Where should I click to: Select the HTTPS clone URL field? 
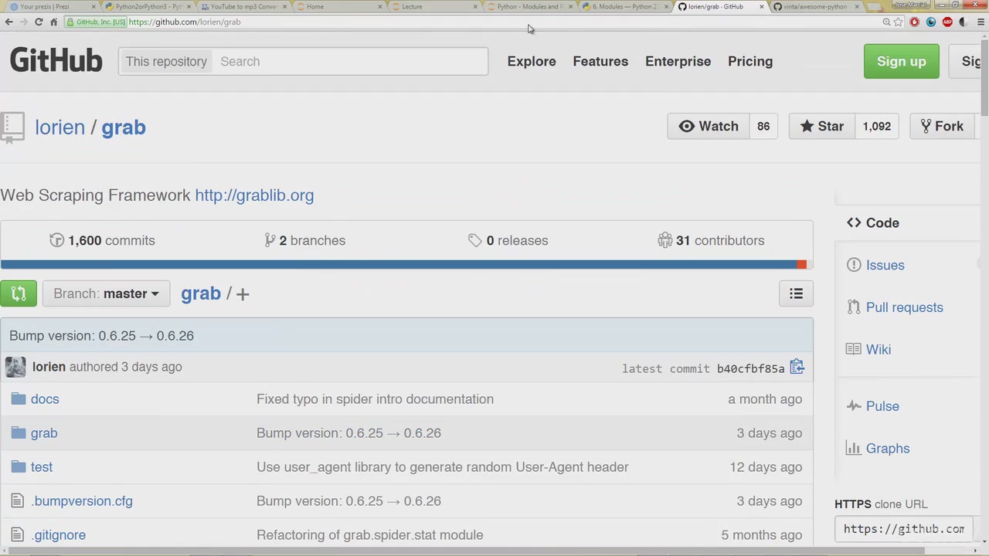pos(903,529)
